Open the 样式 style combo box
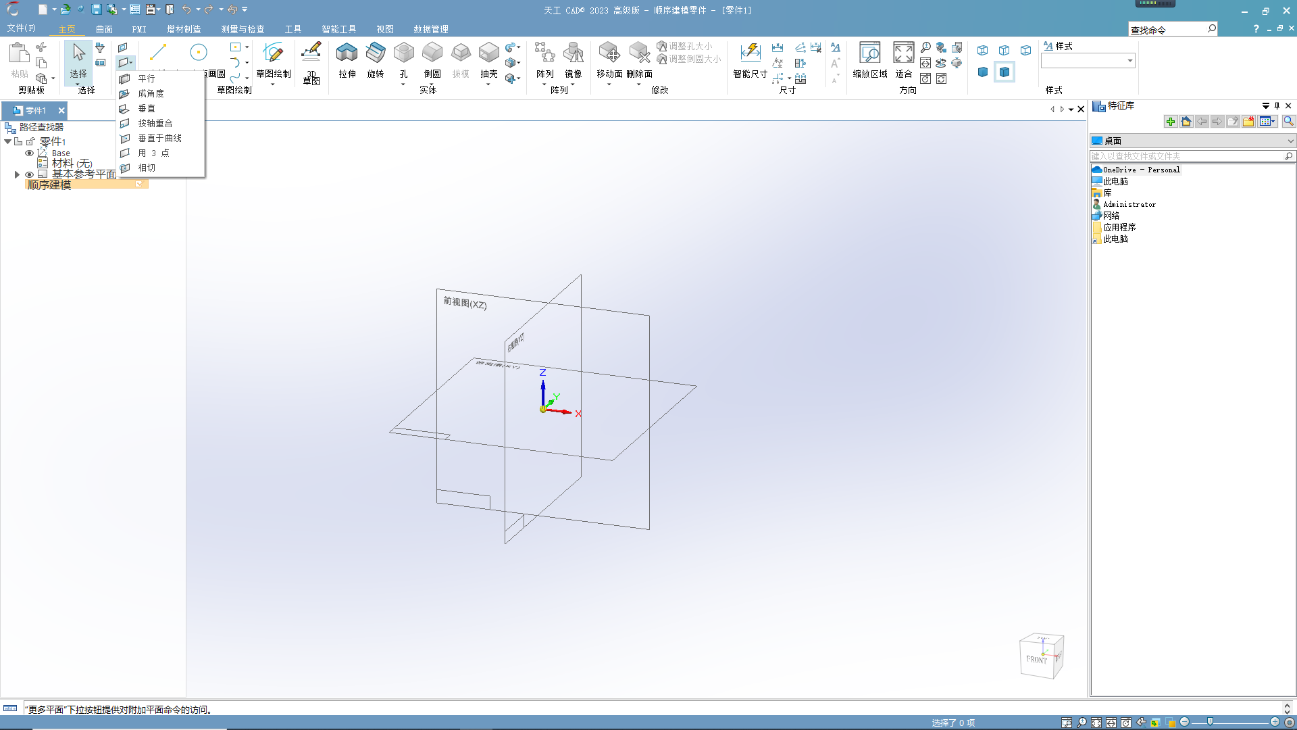 1088,61
